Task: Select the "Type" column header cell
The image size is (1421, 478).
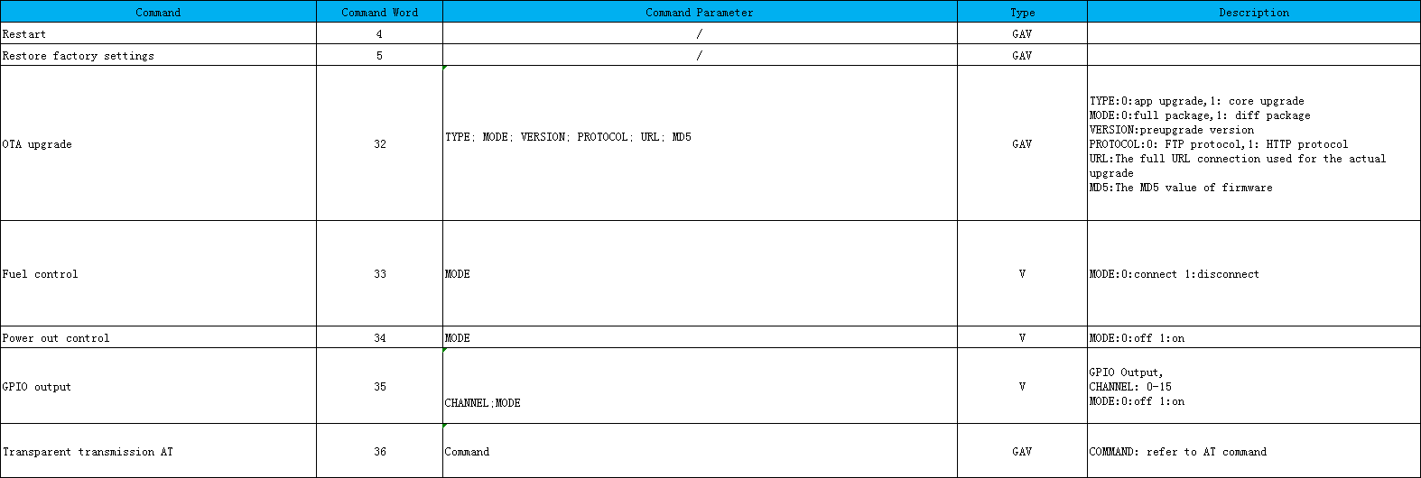Action: click(x=1022, y=12)
